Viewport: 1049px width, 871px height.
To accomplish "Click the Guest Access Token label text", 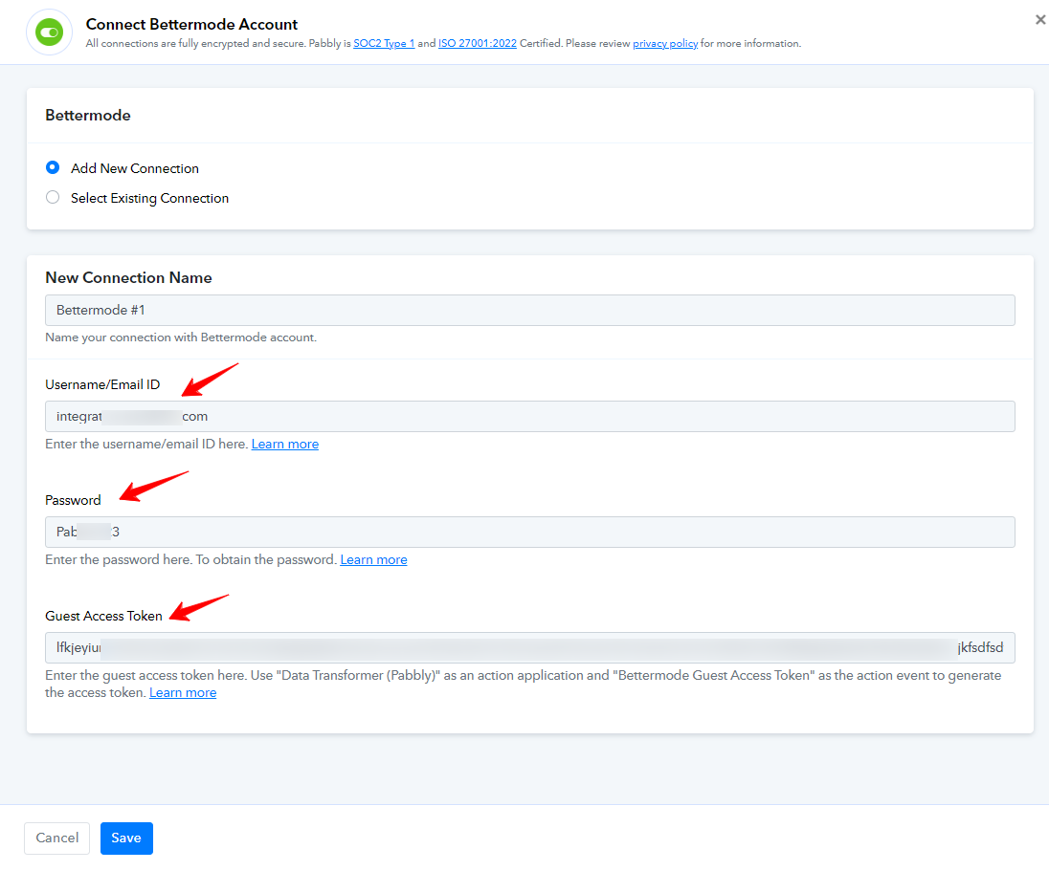I will point(103,616).
